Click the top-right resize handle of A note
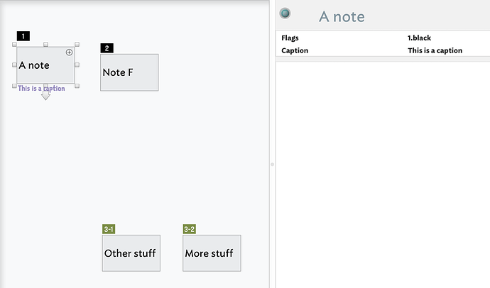The height and width of the screenshot is (288, 490). pyautogui.click(x=77, y=44)
